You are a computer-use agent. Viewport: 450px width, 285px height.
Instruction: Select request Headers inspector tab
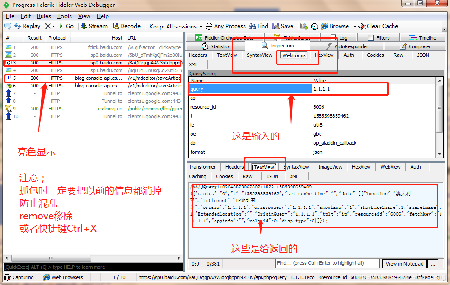coord(198,55)
